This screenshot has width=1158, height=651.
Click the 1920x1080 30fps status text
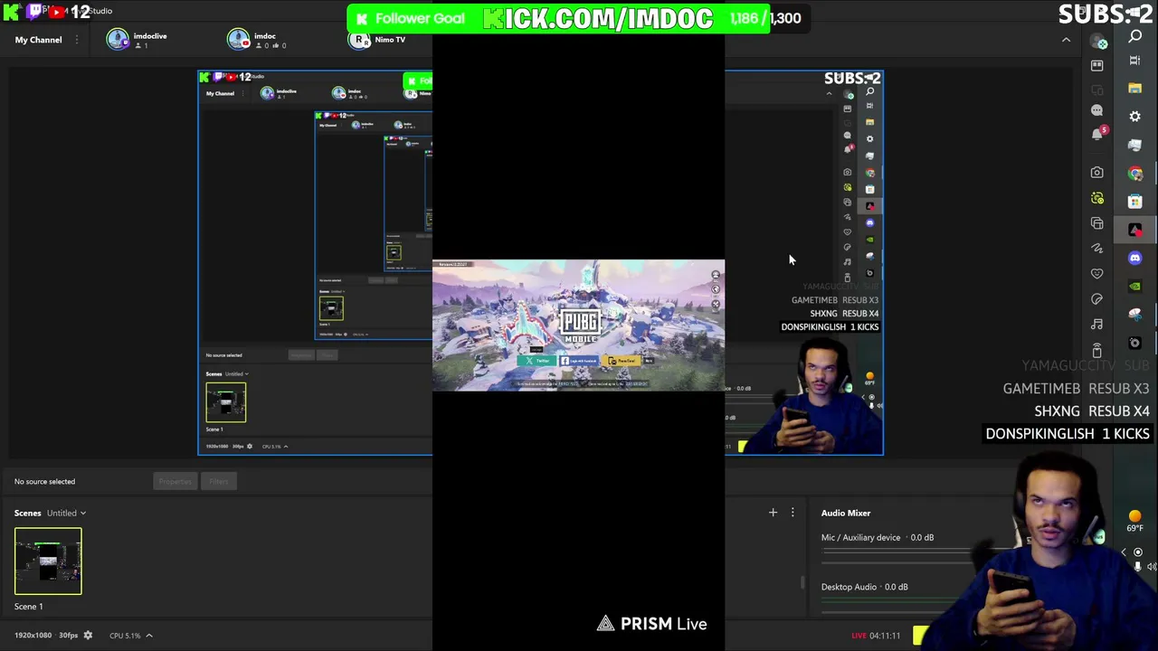tap(45, 636)
